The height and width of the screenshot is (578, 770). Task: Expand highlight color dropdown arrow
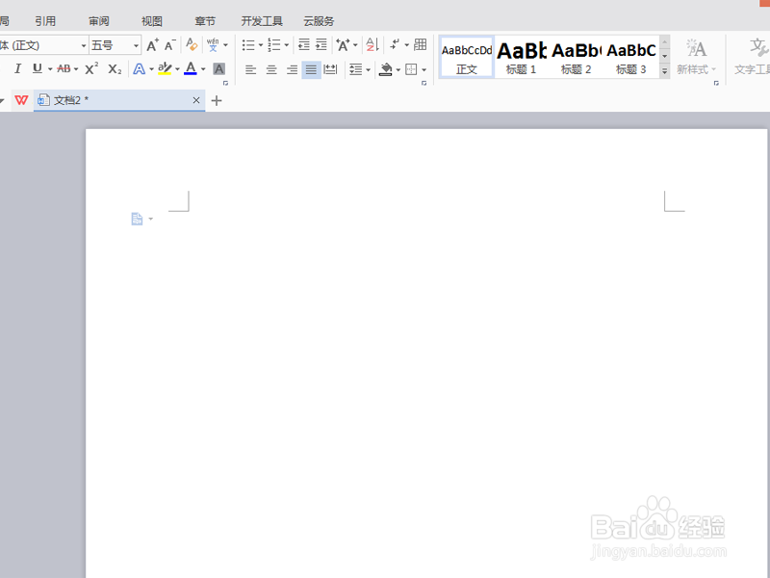(x=177, y=69)
